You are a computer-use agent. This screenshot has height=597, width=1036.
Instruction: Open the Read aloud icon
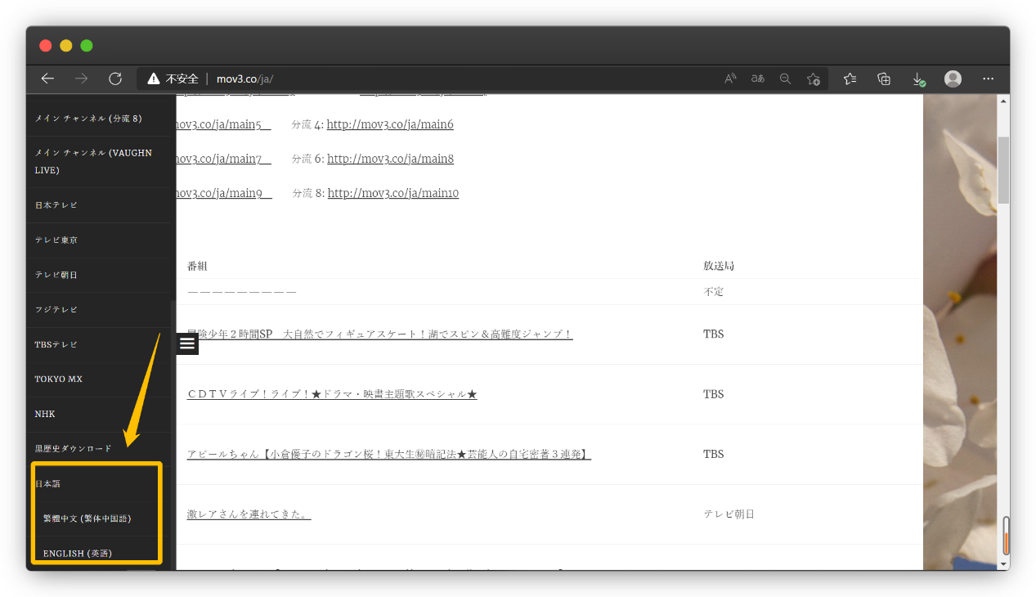pos(730,79)
